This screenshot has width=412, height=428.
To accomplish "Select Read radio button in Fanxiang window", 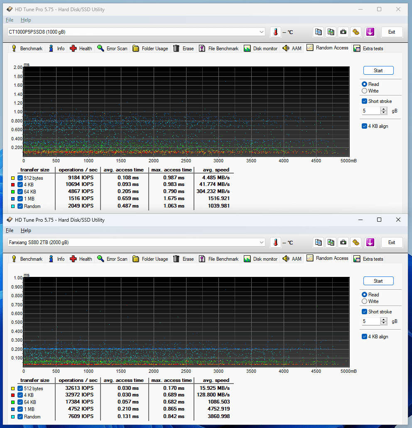I will 364,294.
